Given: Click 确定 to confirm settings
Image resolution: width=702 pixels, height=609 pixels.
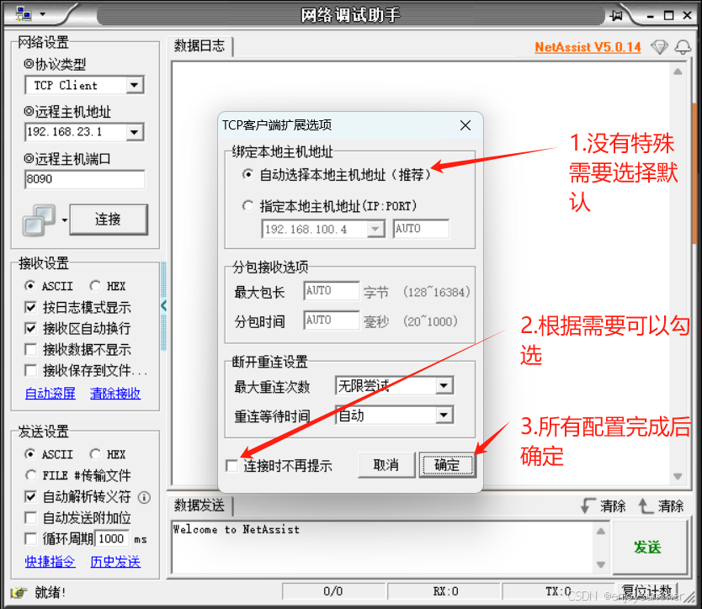Looking at the screenshot, I should tap(447, 465).
